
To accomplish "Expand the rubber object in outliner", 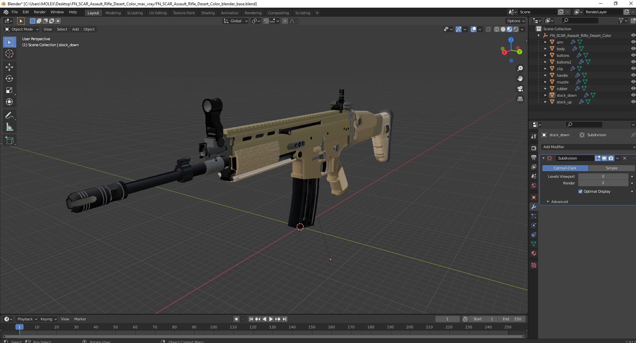I will pyautogui.click(x=545, y=89).
